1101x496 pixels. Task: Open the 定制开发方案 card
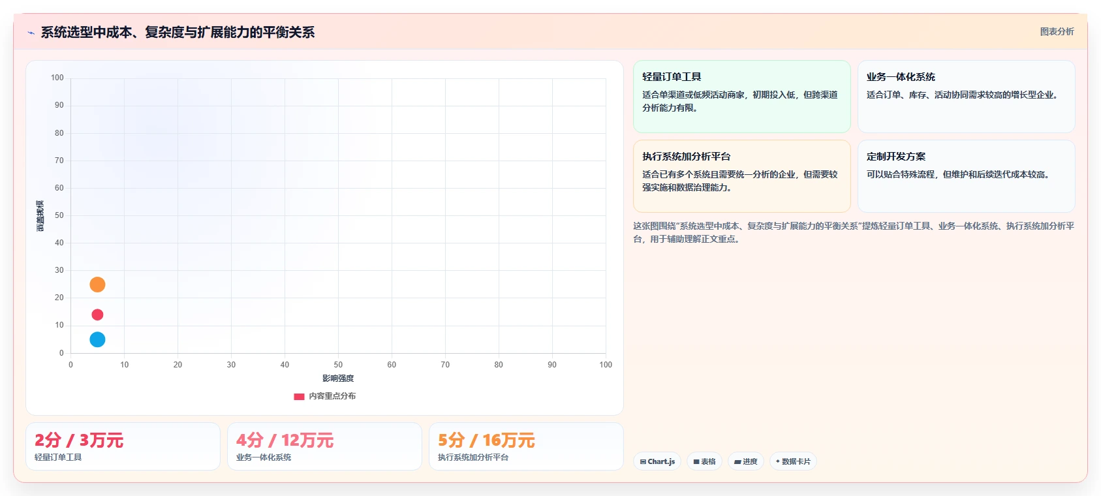[966, 176]
